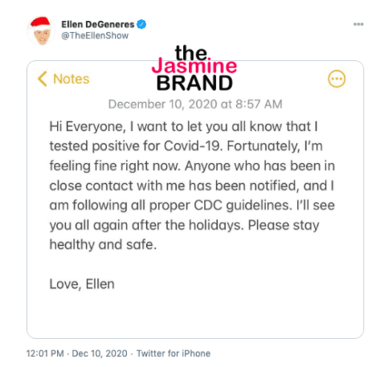
Task: Open the Twitter for iPhone source link
Action: click(x=174, y=353)
